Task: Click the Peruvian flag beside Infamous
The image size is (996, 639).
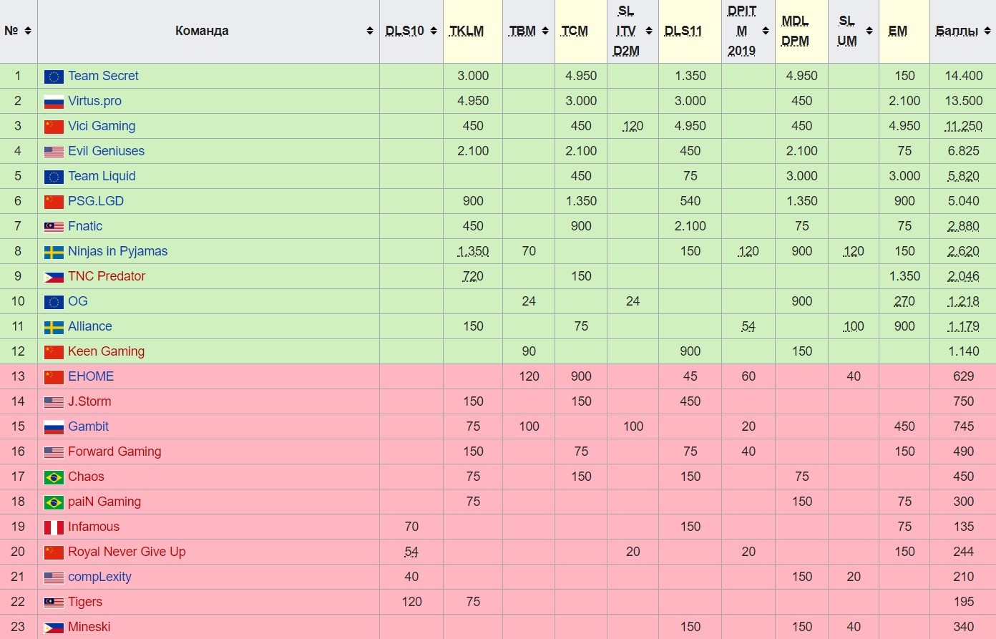Action: [x=54, y=527]
